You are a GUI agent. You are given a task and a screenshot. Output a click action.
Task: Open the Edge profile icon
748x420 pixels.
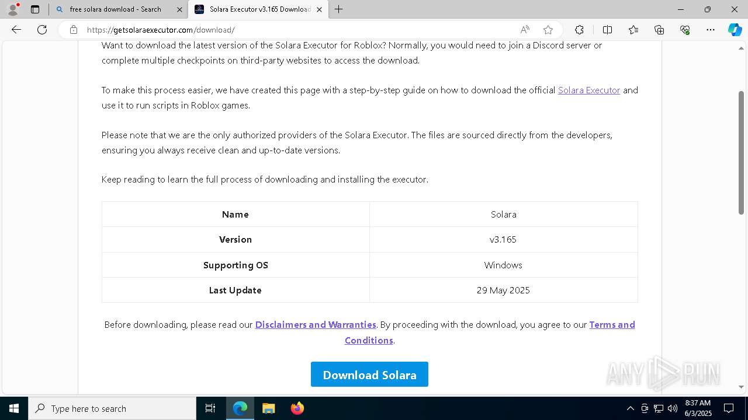point(13,9)
